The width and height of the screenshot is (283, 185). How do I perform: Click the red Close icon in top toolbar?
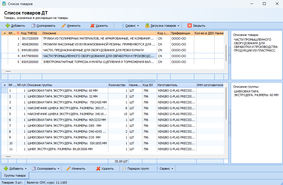click(x=190, y=26)
